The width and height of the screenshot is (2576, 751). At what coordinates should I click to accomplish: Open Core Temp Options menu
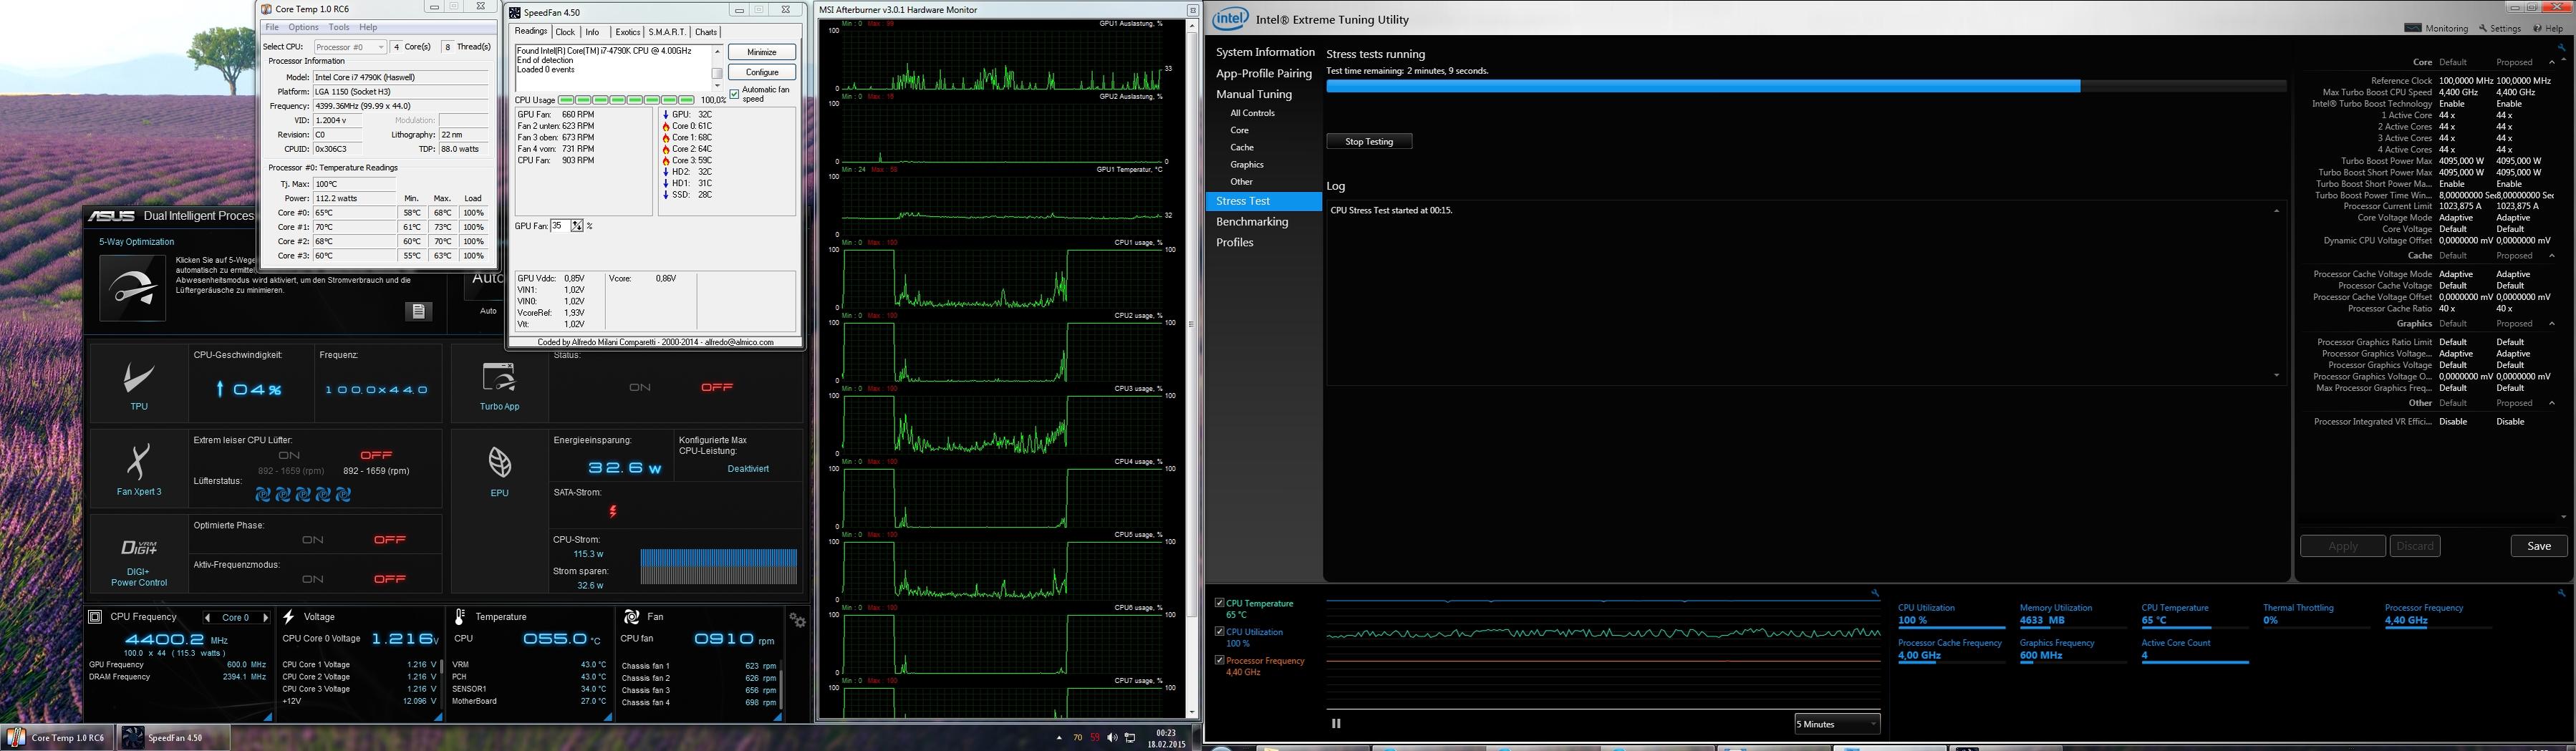(x=303, y=27)
